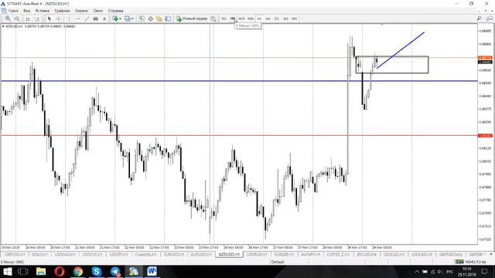The image size is (495, 278).
Task: Switch to the EURGBP,H1 chart tab
Action: pyautogui.click(x=284, y=254)
